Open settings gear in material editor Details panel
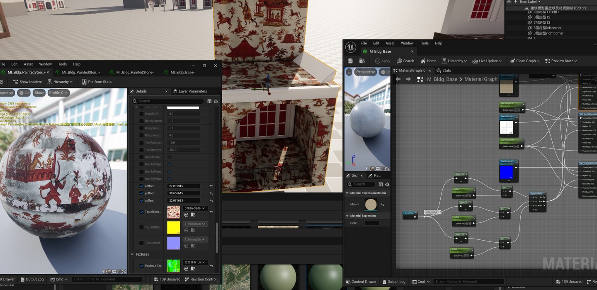597x290 pixels. pyautogui.click(x=387, y=184)
